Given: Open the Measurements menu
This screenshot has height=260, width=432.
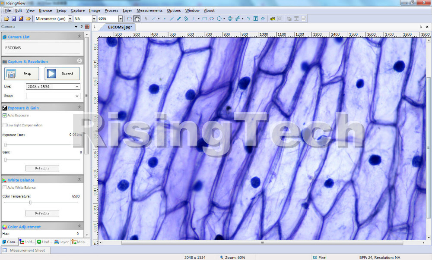Looking at the screenshot, I should [x=149, y=10].
